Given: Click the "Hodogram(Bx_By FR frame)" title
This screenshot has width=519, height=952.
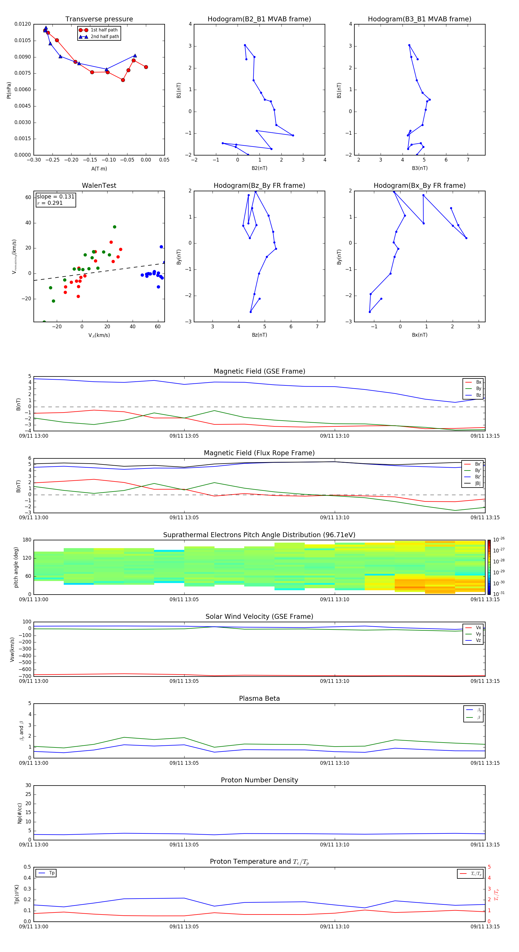Looking at the screenshot, I should pos(420,185).
